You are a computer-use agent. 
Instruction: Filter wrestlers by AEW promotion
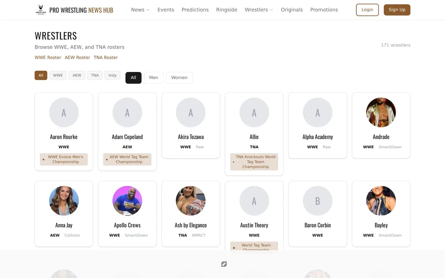pos(77,75)
